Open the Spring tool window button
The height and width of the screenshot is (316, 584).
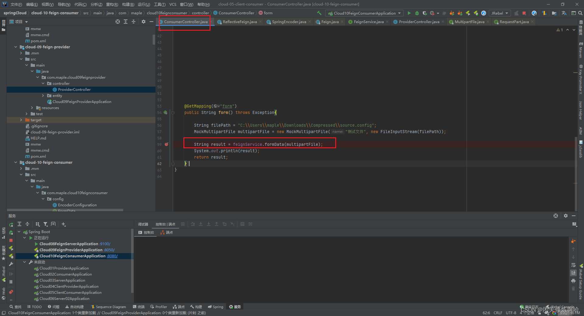click(x=216, y=307)
